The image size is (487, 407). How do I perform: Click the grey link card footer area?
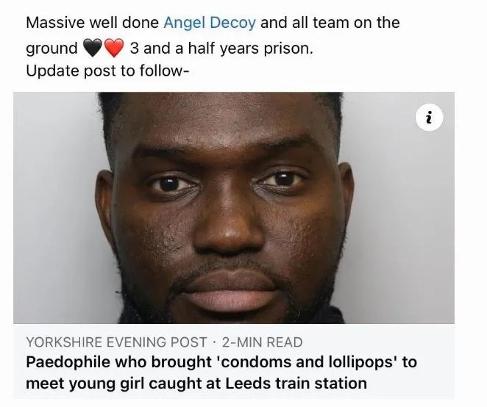pyautogui.click(x=233, y=361)
